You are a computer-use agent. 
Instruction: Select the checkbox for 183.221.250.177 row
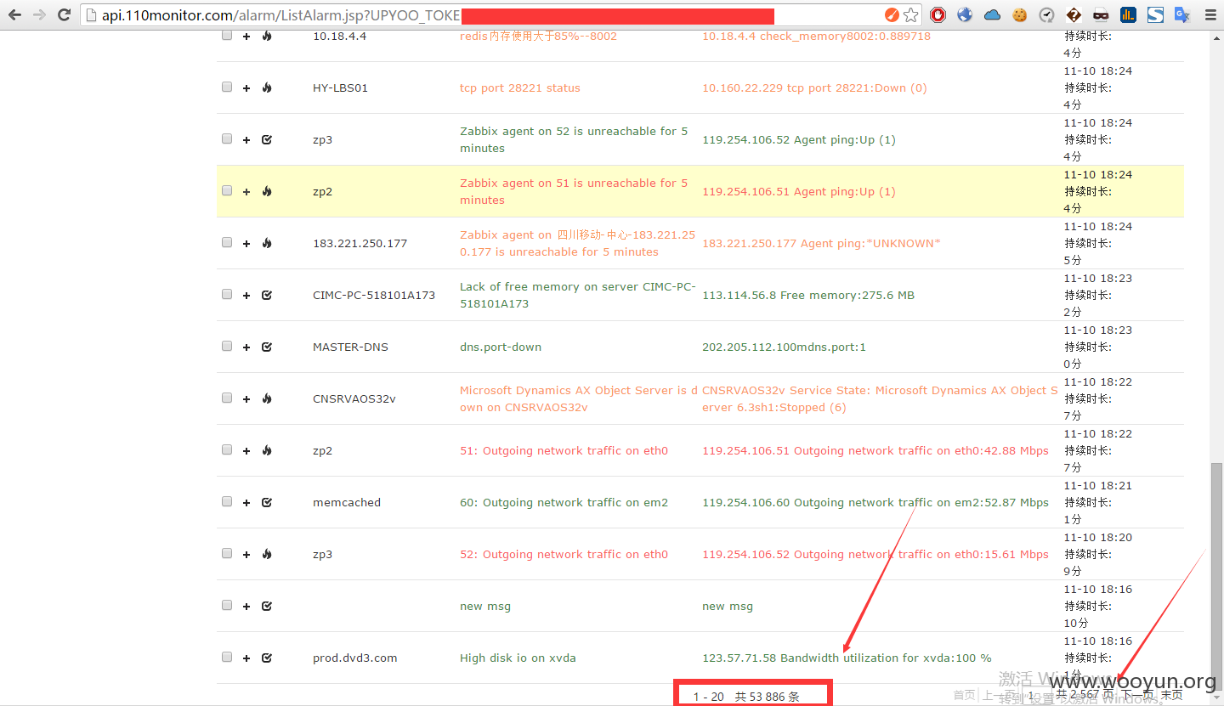(227, 242)
